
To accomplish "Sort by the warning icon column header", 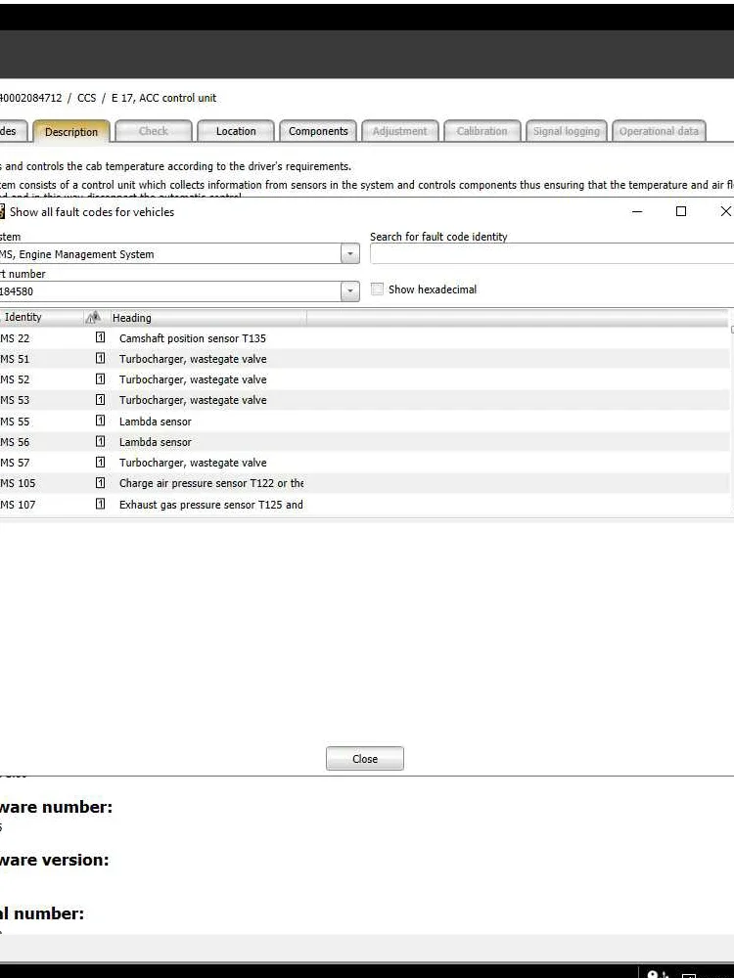I will coord(93,318).
